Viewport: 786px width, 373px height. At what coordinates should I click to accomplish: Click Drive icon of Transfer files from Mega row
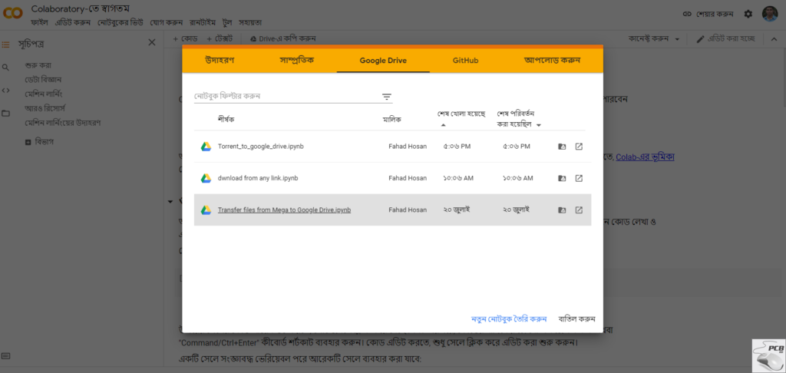click(x=206, y=210)
